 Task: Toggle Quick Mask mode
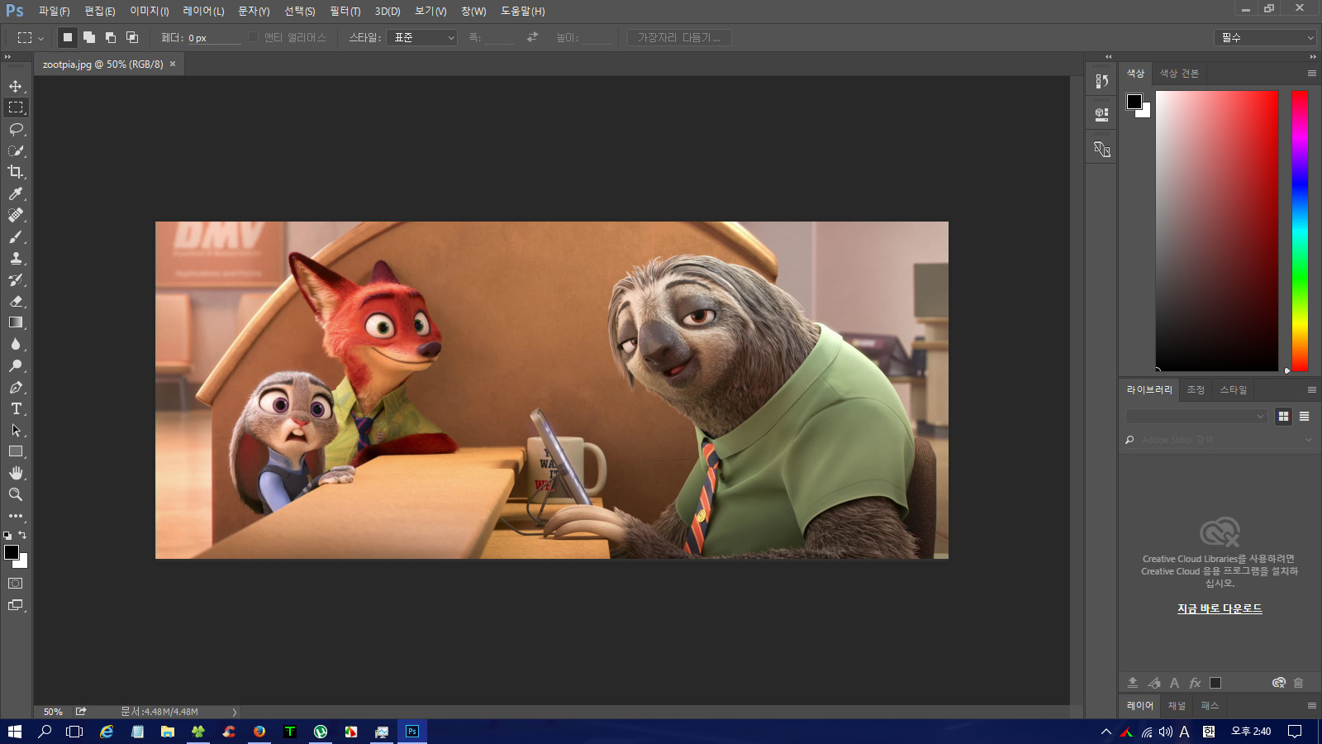(16, 584)
